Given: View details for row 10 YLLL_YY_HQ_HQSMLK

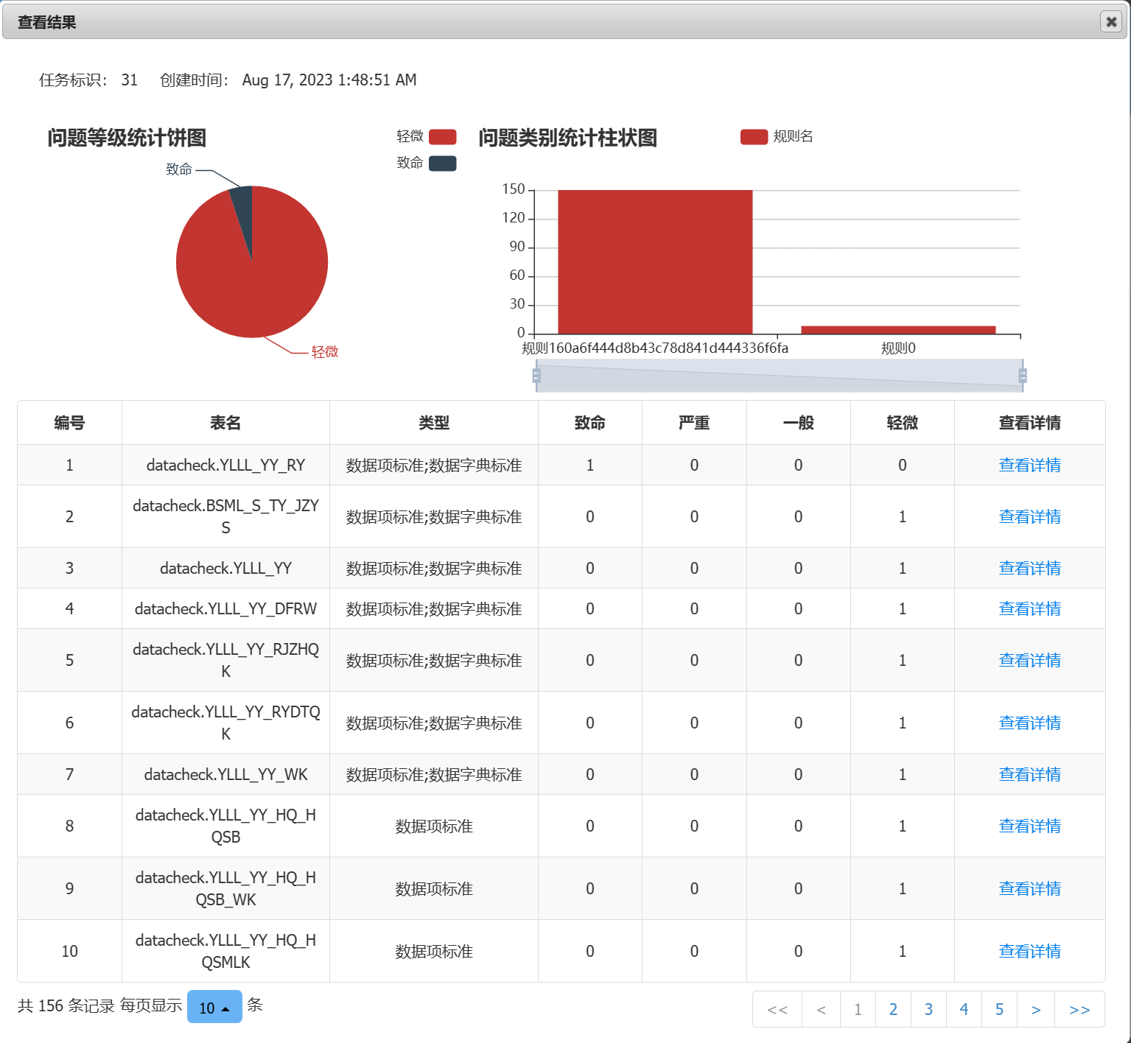Looking at the screenshot, I should (1029, 952).
